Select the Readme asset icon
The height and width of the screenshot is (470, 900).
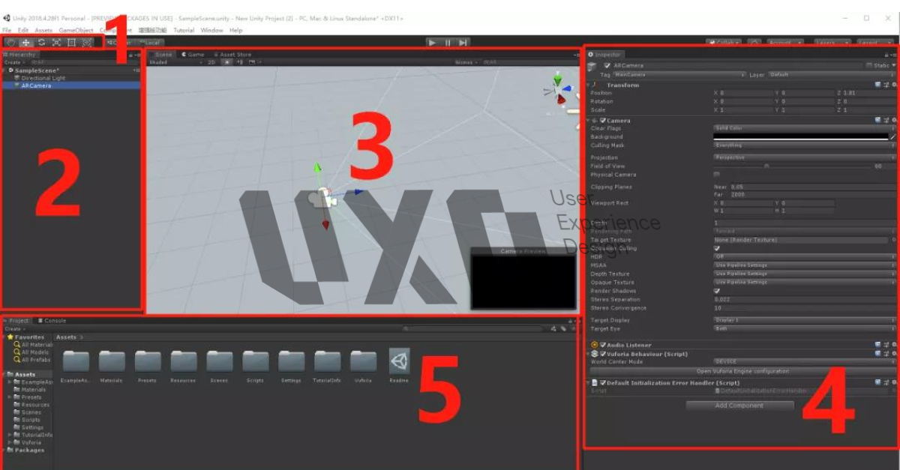pos(399,361)
